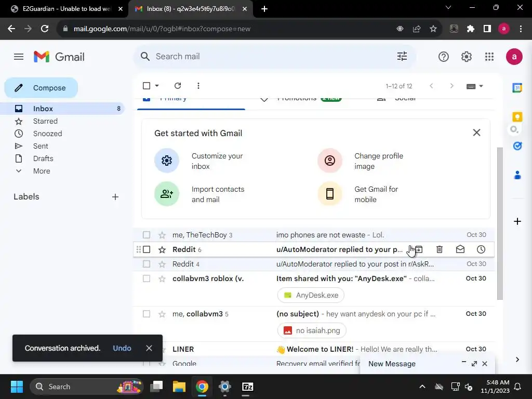Refresh the inbox list
Viewport: 532px width, 399px height.
tap(178, 86)
